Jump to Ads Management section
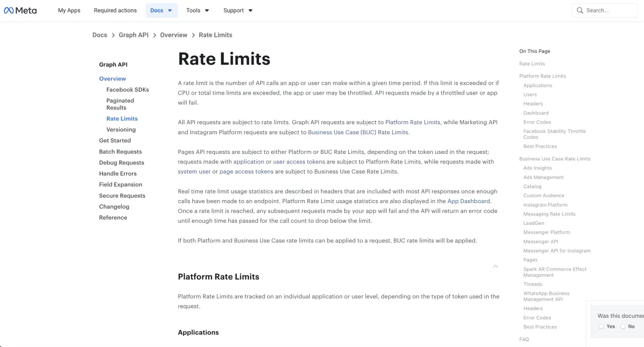 pos(543,178)
